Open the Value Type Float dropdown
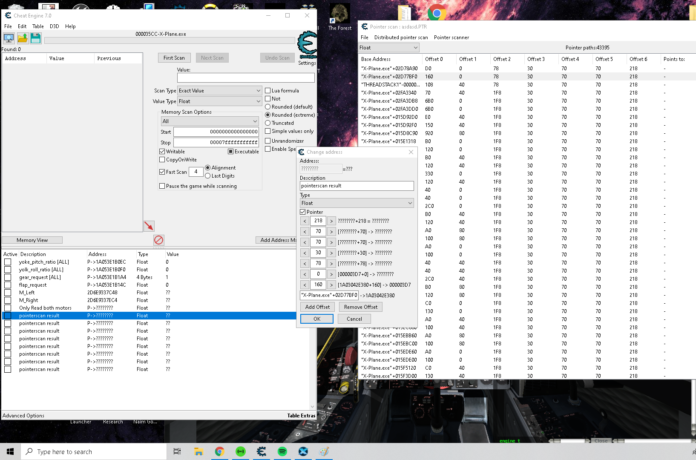The image size is (696, 460). (219, 101)
